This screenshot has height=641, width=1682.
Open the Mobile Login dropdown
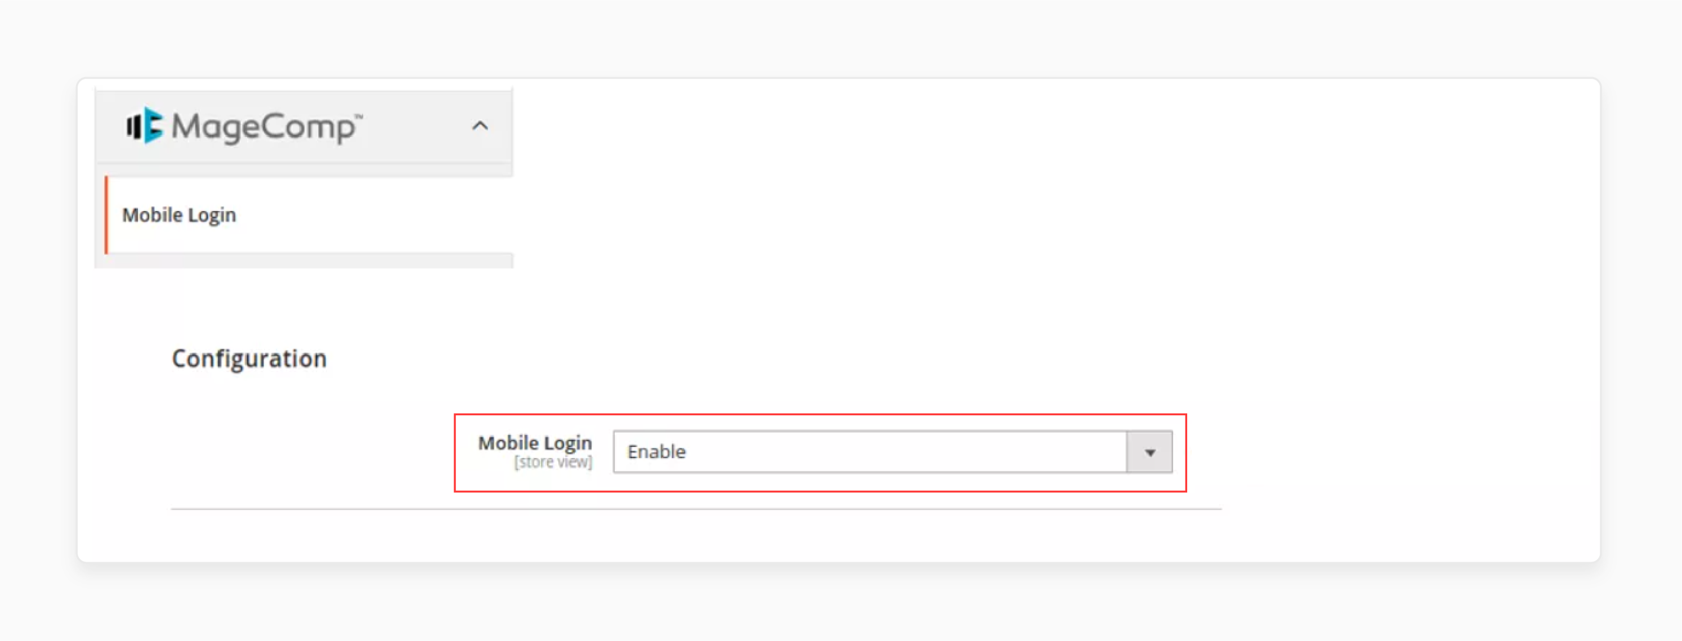tap(1153, 450)
